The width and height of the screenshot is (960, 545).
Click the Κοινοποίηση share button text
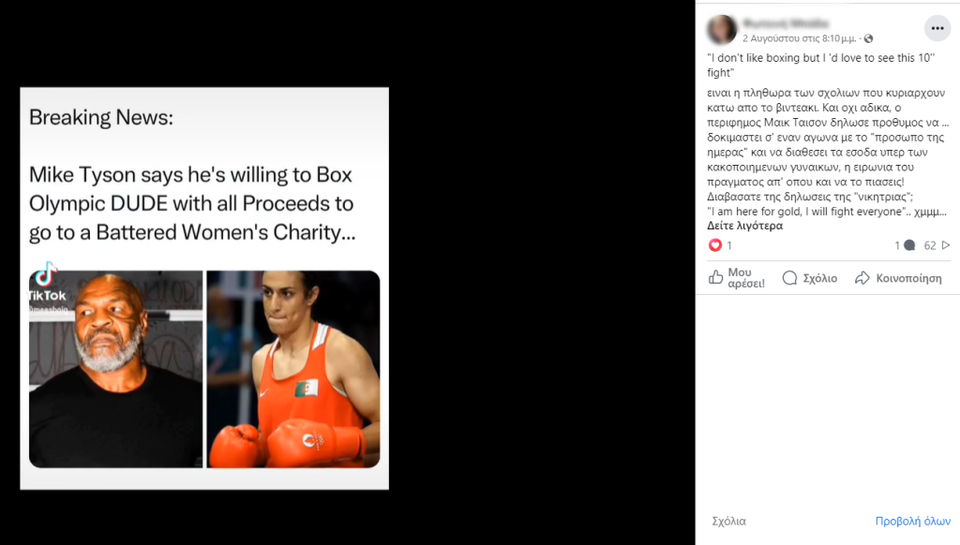tap(908, 278)
